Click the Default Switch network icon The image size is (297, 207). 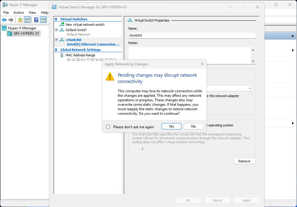62,30
